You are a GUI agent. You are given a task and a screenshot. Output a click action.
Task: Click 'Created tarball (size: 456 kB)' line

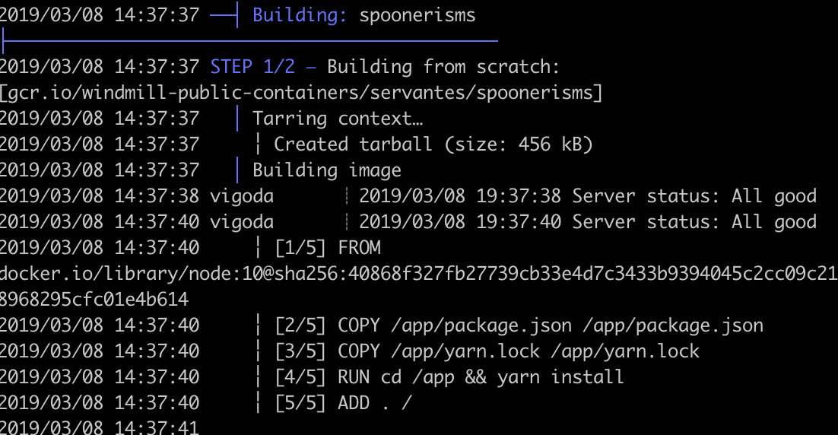[x=433, y=144]
